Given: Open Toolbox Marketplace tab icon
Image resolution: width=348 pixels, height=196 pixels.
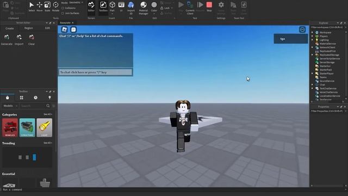Looking at the screenshot, I should [x=7, y=97].
